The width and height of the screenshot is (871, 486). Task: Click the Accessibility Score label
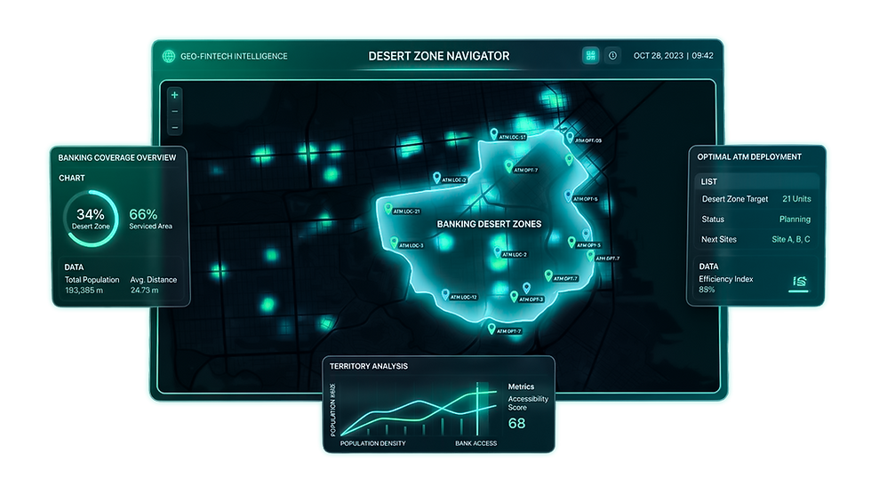click(528, 403)
